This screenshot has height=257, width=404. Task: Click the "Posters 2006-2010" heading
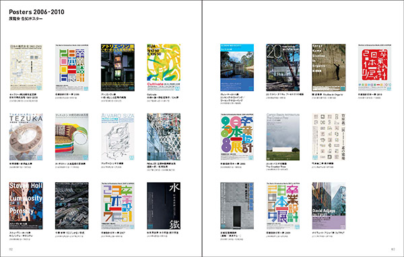click(36, 12)
